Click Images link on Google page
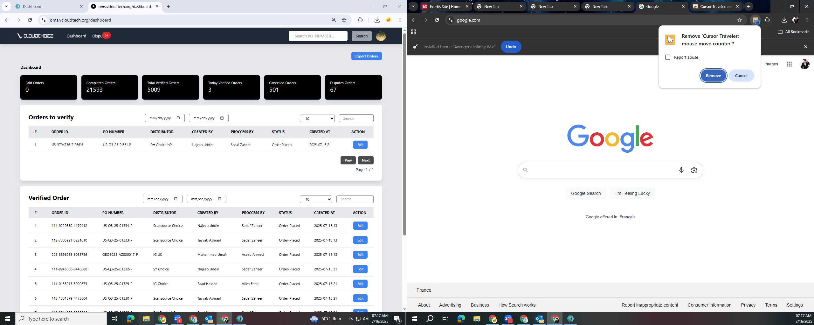The width and height of the screenshot is (814, 325). point(771,64)
